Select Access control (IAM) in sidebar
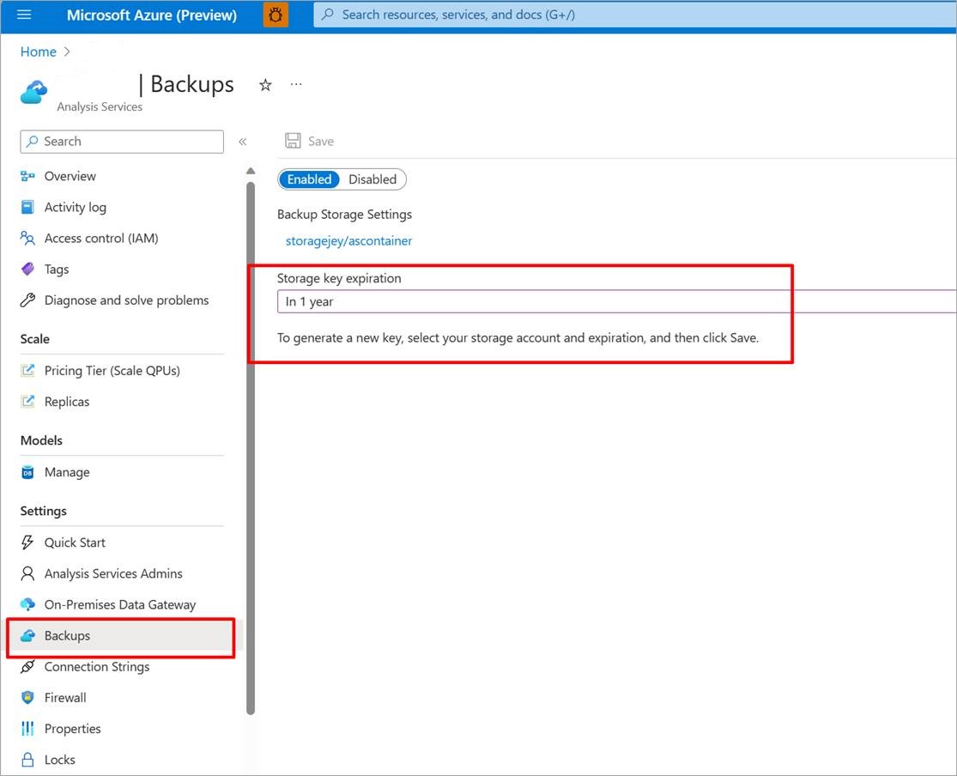 point(100,238)
